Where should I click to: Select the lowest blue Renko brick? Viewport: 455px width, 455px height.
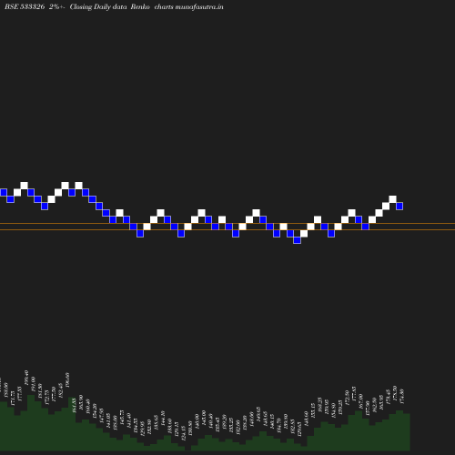(x=298, y=240)
